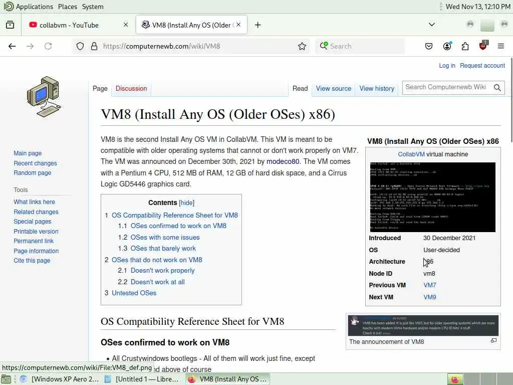Open the Firefox View icon in the tab bar
Screen dimensions: 513x385
10,25
